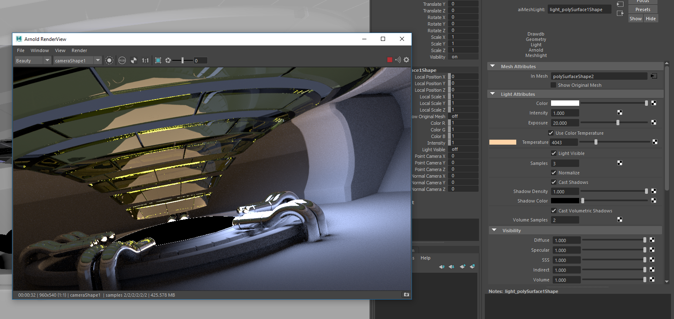Open the cameraShape1 camera dropdown
Viewport: 674px width, 319px height.
pyautogui.click(x=77, y=61)
